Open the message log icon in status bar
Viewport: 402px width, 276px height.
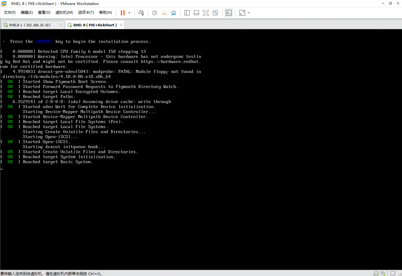point(393,273)
